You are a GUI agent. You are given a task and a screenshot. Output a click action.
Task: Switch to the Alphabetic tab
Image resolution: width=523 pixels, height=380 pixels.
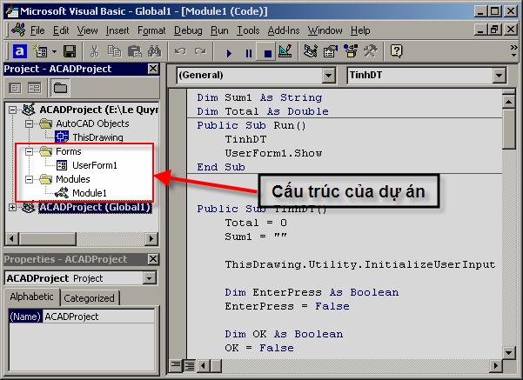pyautogui.click(x=31, y=297)
